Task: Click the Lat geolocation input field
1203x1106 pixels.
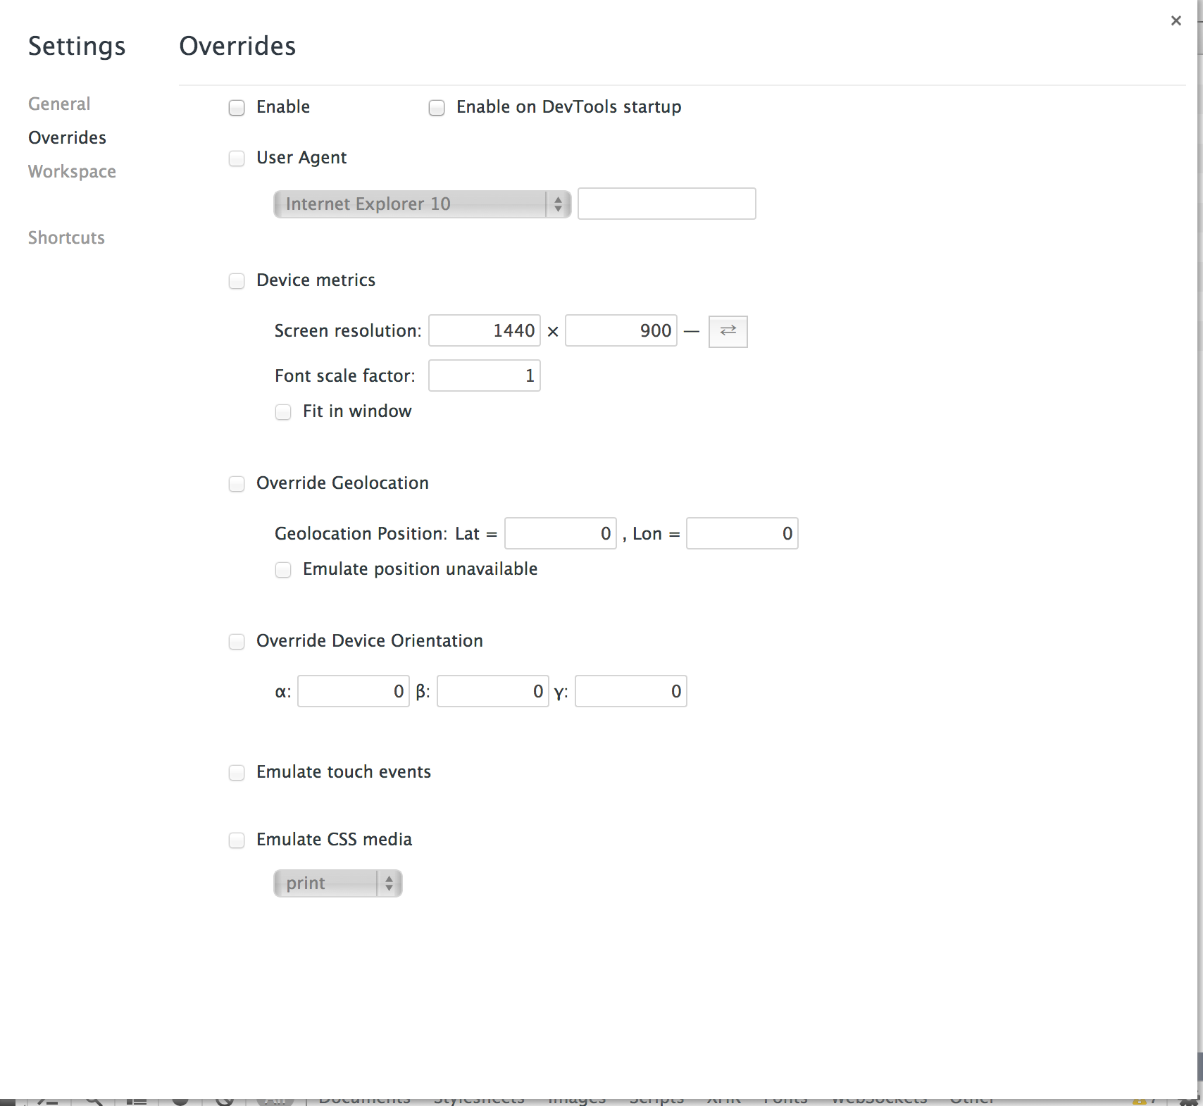Action: tap(561, 534)
